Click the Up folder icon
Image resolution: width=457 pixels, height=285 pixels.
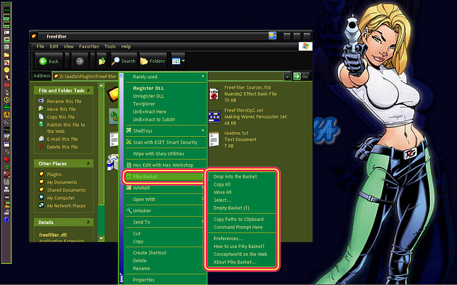coord(101,61)
